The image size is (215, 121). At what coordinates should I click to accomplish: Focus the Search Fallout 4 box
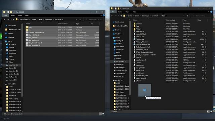coord(201,16)
